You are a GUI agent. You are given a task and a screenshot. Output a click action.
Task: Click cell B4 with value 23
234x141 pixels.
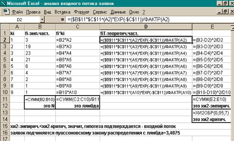[40, 53]
